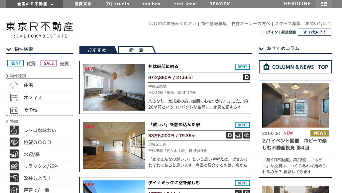Click the オフィス building icon
The image size is (342, 193).
(x=14, y=97)
